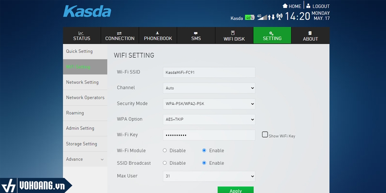Switch to the CONNECTION tab
The height and width of the screenshot is (193, 386).
coord(120,35)
